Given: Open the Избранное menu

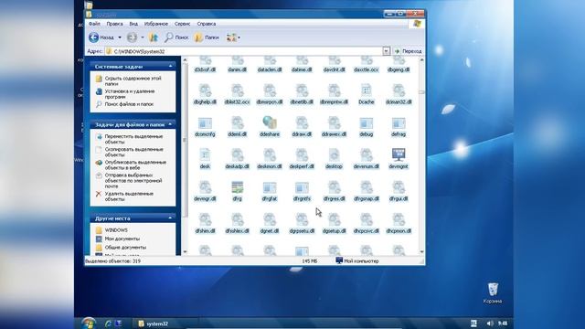Looking at the screenshot, I should click(156, 24).
